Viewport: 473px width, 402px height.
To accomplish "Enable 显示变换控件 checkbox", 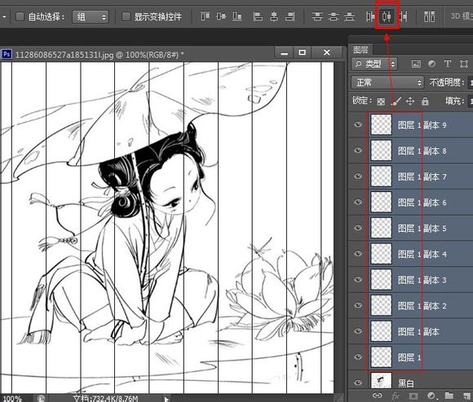I will point(126,16).
